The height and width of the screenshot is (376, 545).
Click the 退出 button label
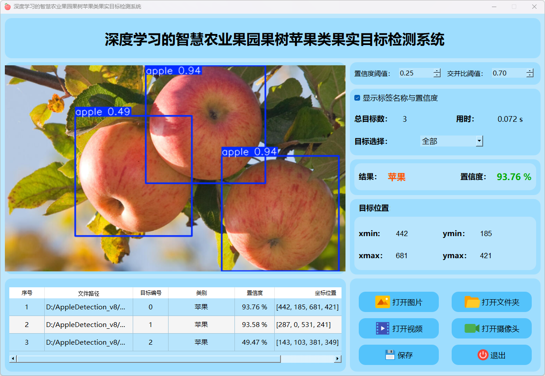(x=498, y=355)
